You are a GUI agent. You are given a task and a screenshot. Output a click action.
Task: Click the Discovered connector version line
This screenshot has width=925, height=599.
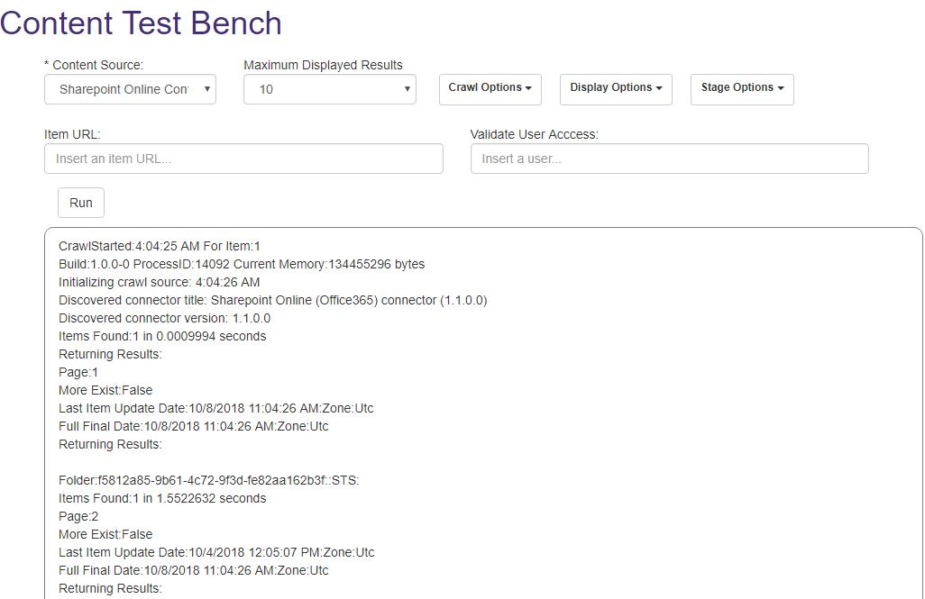[164, 318]
